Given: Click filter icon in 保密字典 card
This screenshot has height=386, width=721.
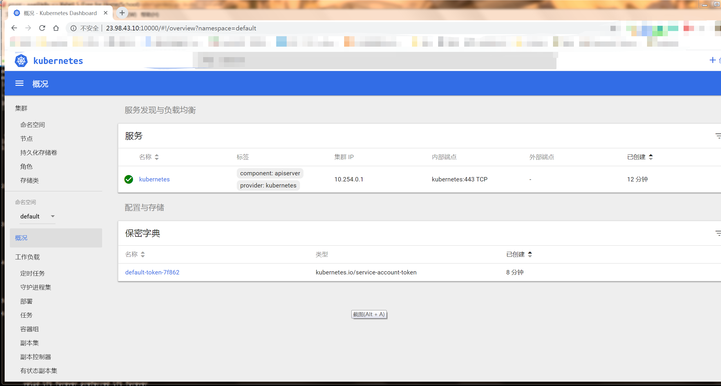Looking at the screenshot, I should pyautogui.click(x=718, y=233).
